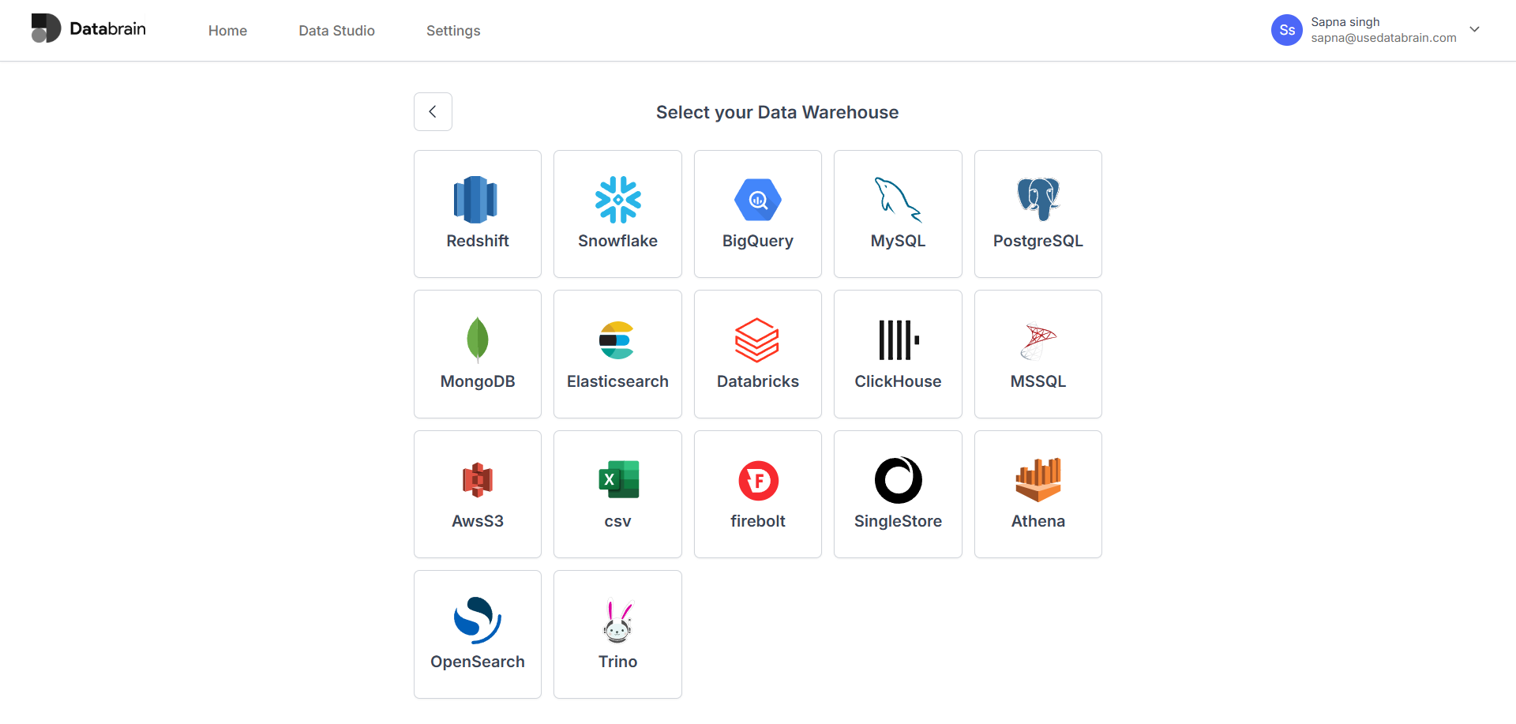Choose the AwsS3 red bucket icon

coord(477,479)
